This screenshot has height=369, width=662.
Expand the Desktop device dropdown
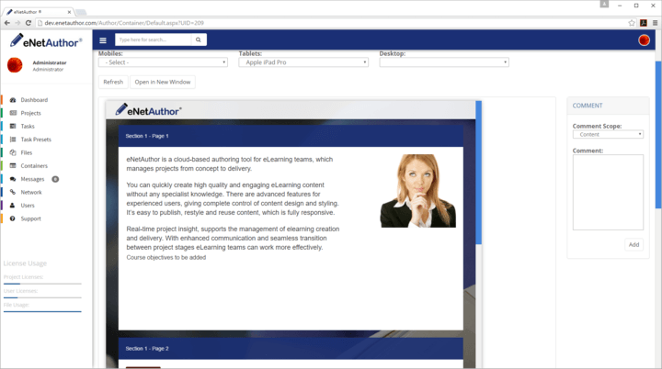pos(444,62)
